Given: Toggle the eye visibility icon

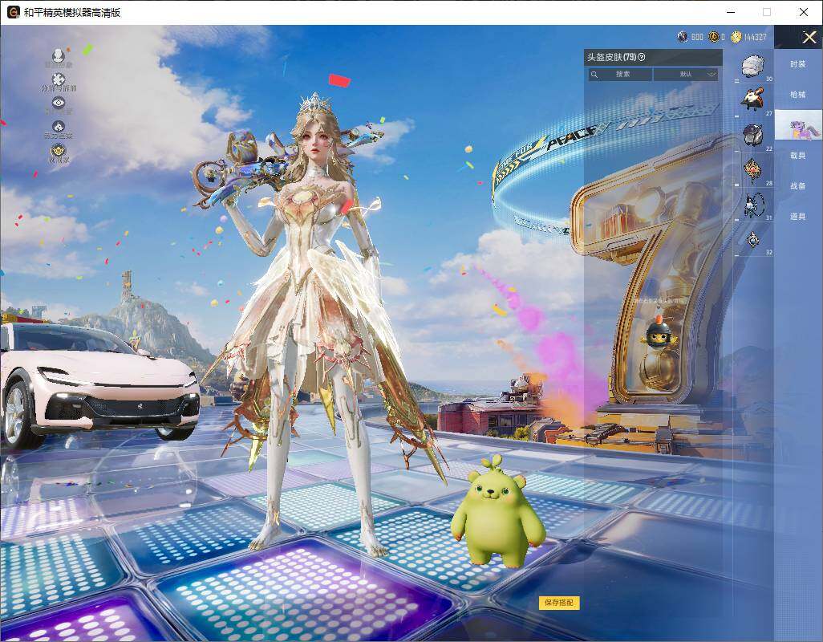Looking at the screenshot, I should [x=59, y=103].
